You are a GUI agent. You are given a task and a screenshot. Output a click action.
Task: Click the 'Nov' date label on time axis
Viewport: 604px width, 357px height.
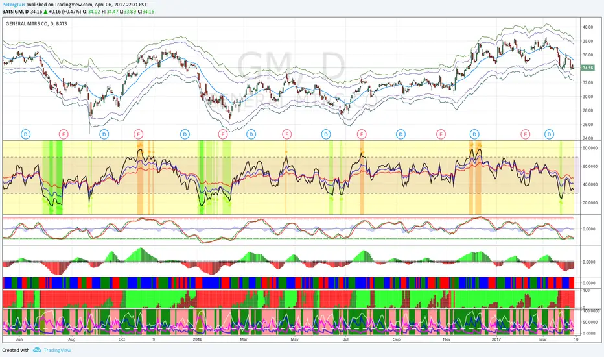(x=447, y=339)
